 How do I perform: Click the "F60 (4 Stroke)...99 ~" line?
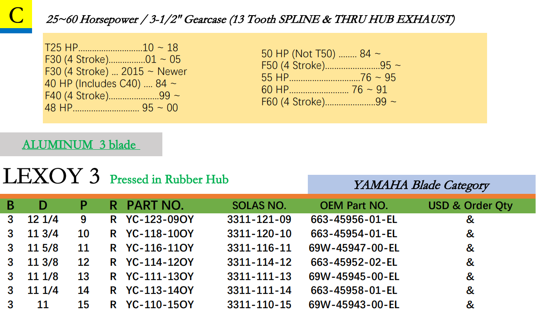coord(329,102)
